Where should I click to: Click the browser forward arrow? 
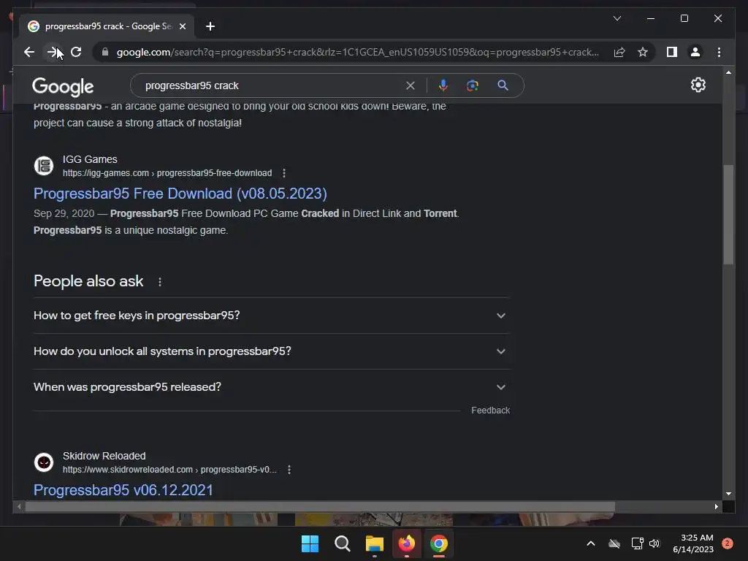click(x=52, y=52)
